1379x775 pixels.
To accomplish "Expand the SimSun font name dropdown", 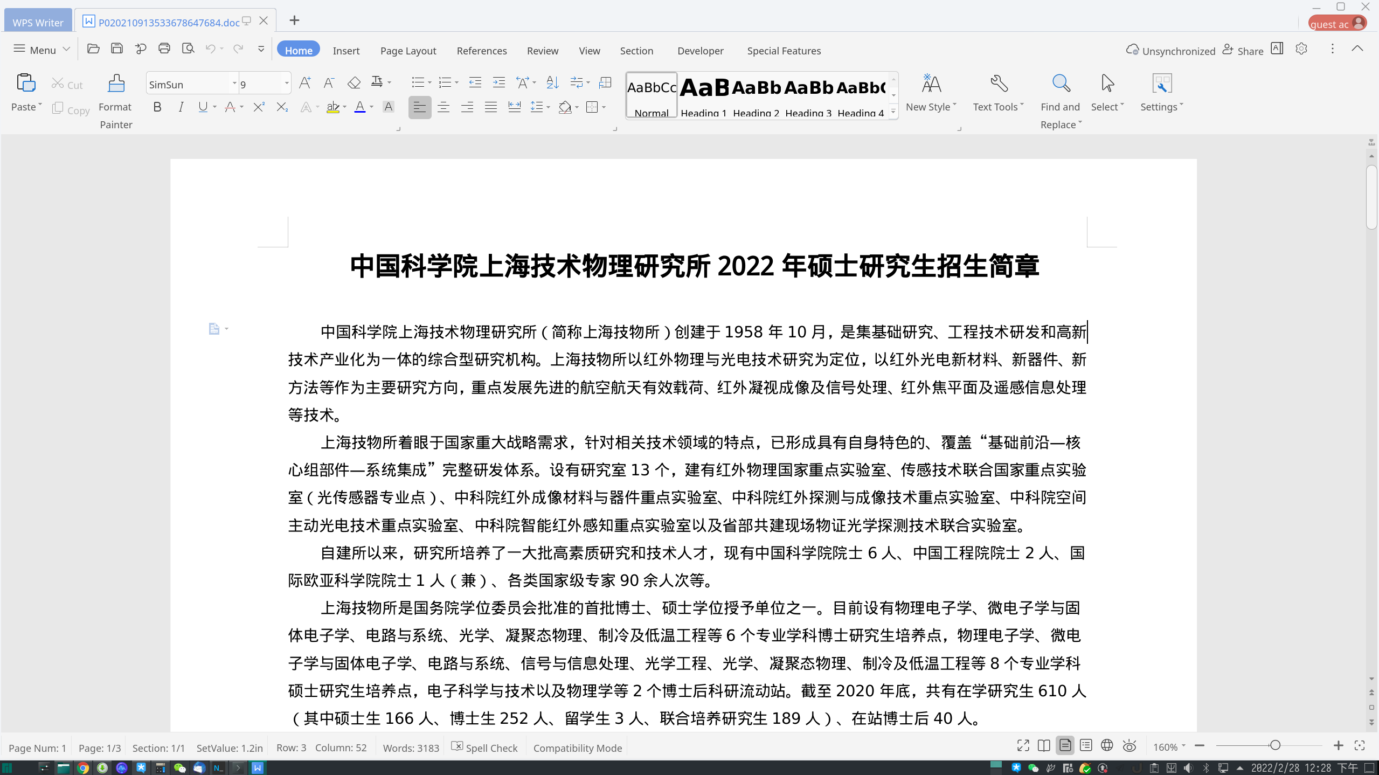I will pyautogui.click(x=234, y=84).
